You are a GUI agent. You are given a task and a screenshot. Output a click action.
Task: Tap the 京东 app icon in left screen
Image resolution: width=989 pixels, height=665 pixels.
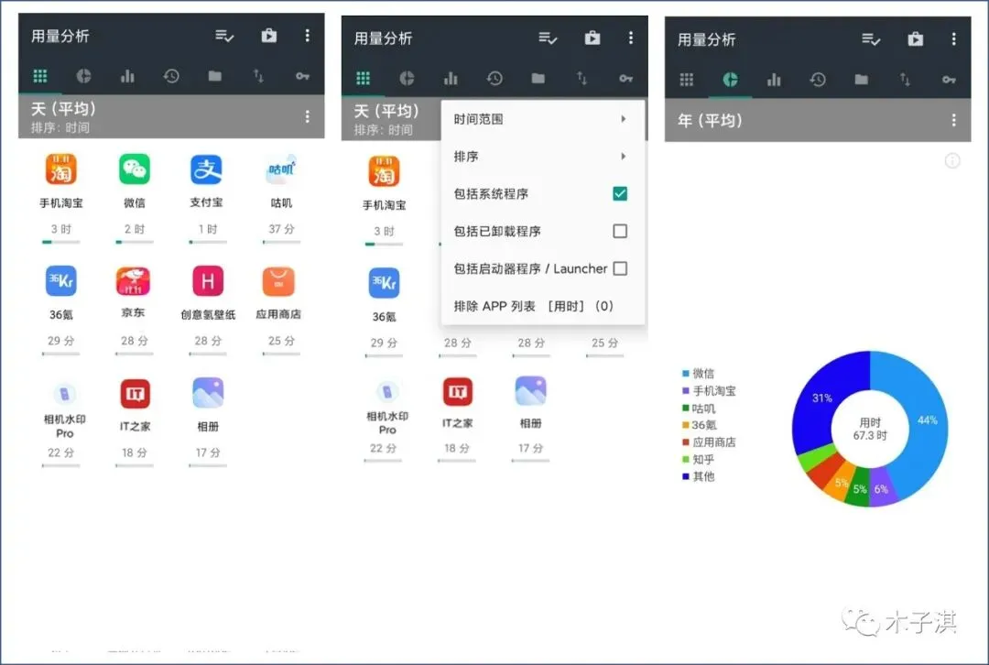(x=133, y=281)
